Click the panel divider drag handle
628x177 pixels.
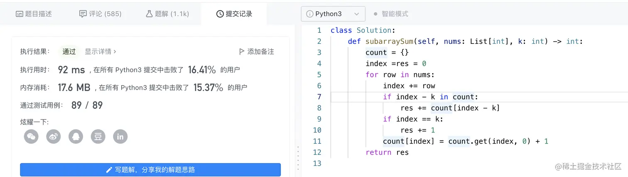point(297,156)
